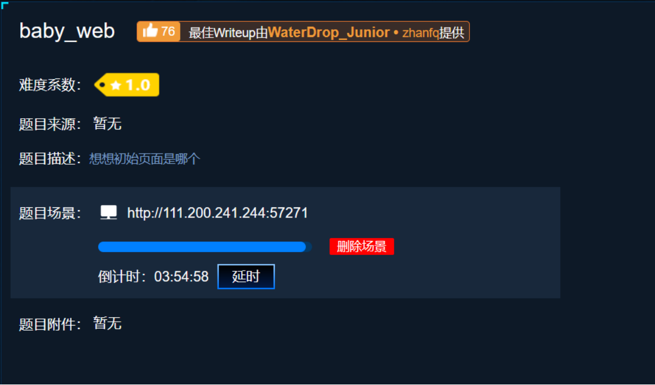The image size is (655, 385).
Task: Click the 难度系数 label
Action: 50,85
